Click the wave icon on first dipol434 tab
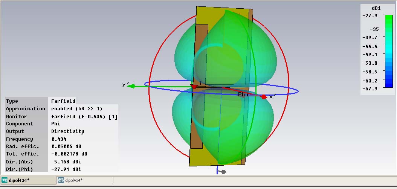 (5, 180)
